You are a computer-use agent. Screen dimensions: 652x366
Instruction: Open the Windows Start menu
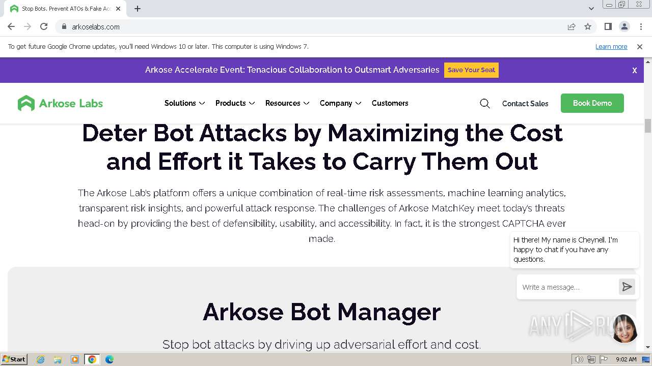(x=14, y=359)
